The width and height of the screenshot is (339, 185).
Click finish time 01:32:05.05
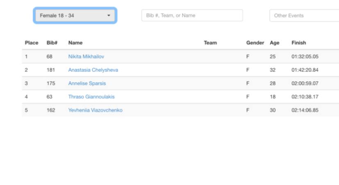(305, 56)
